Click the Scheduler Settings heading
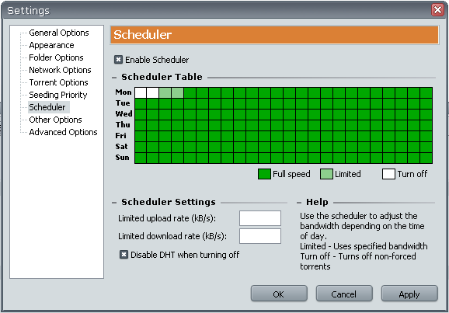449x313 pixels. [169, 202]
